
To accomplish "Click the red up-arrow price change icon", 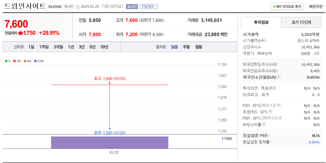I will [20, 33].
